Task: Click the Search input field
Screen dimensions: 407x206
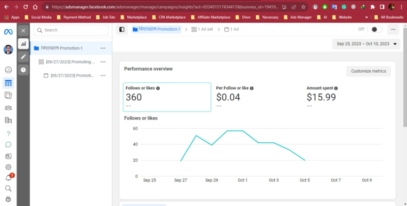Action: tap(71, 30)
